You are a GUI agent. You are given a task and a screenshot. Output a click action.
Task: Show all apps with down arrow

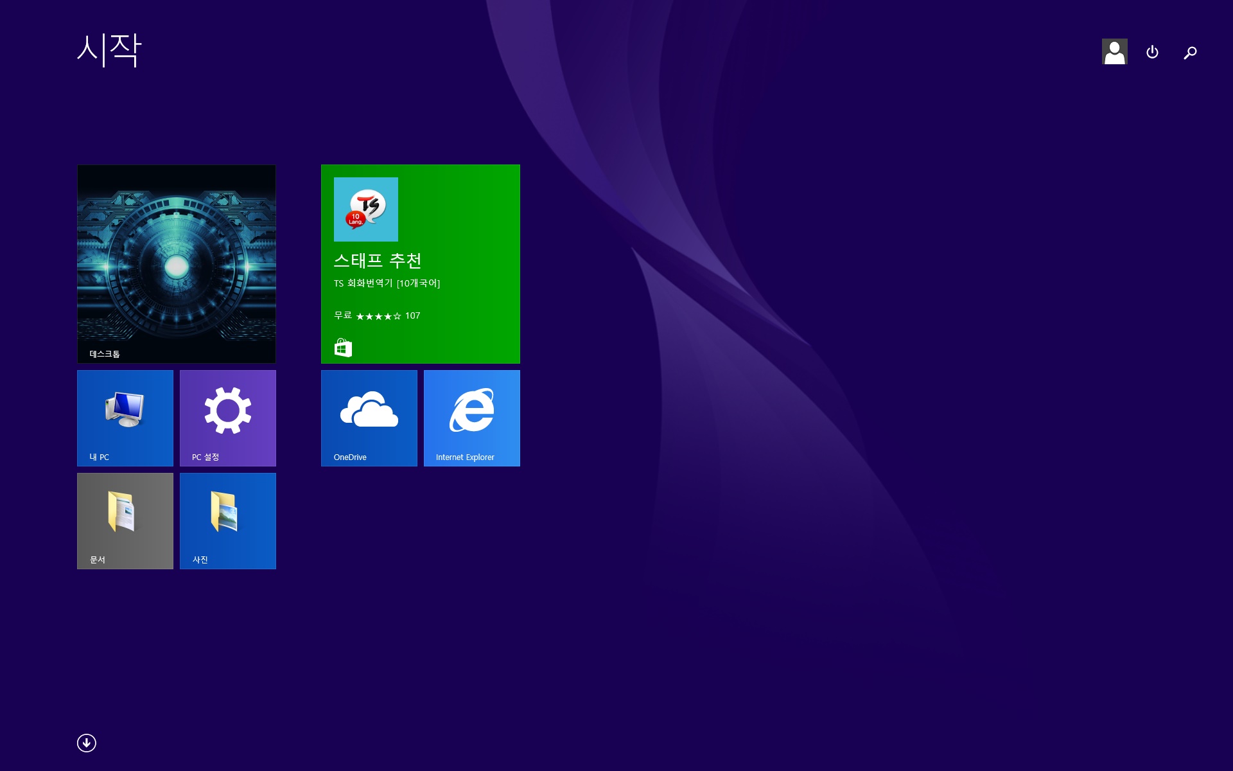click(87, 743)
